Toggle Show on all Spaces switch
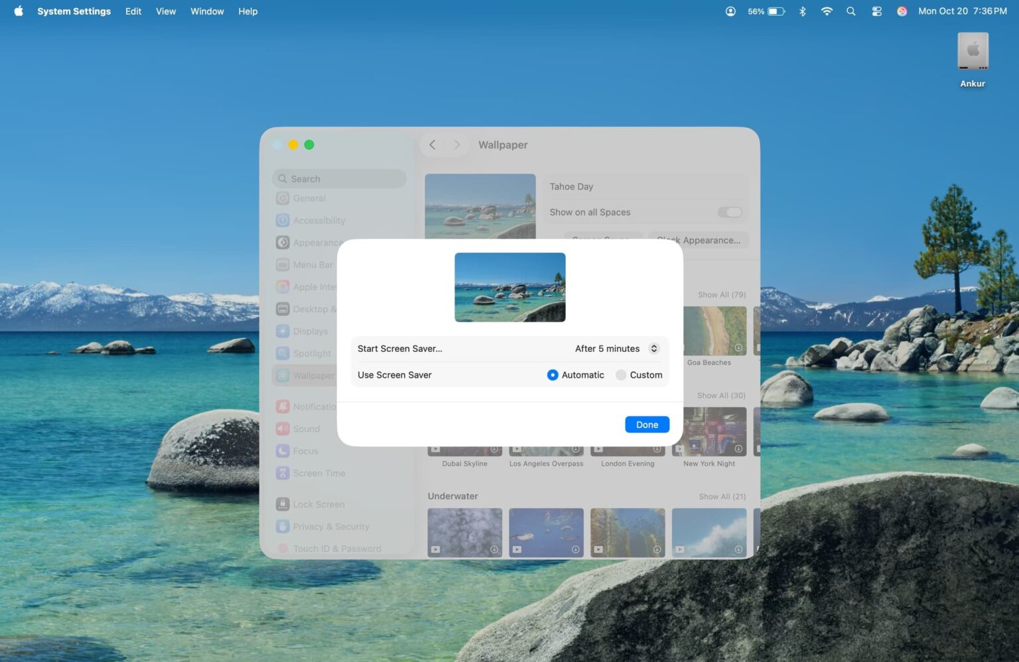The height and width of the screenshot is (662, 1019). coord(729,212)
